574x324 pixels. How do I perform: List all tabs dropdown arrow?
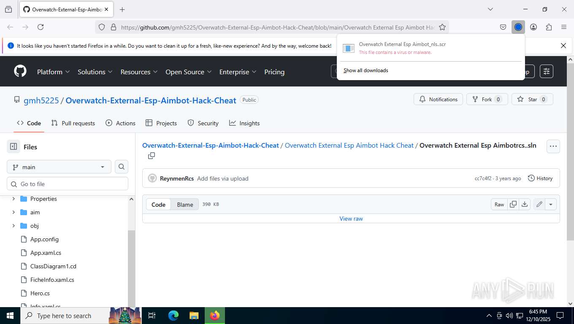[x=490, y=9]
